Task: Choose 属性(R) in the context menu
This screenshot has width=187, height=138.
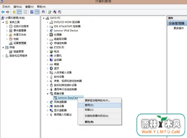Action: [x=89, y=122]
